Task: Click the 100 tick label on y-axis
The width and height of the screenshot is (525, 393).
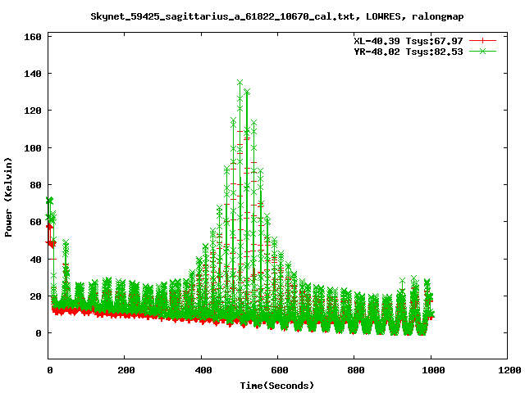Action: click(x=33, y=148)
